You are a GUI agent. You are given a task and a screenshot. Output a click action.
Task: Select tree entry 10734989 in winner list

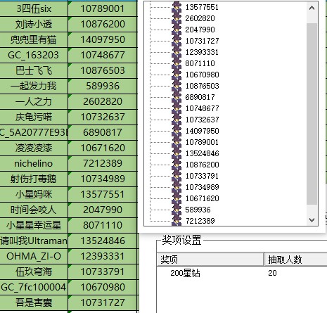(202, 187)
